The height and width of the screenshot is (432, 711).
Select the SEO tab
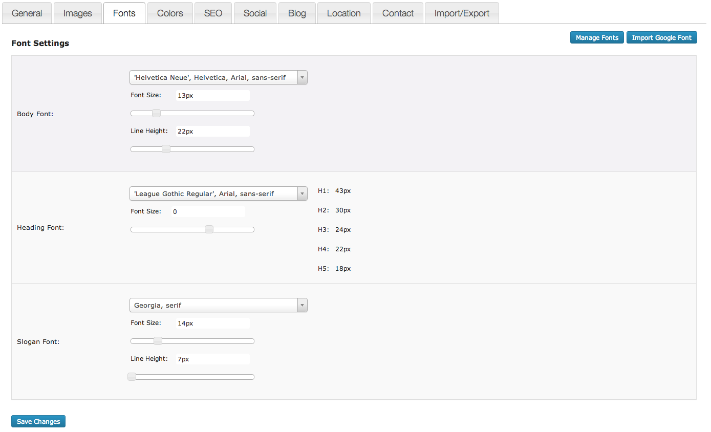click(x=213, y=13)
